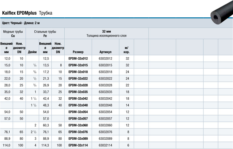Image resolution: width=233 pixels, height=149 pixels.
Task: Select cell 'EPDM-32x076'
Action: [x=78, y=132]
